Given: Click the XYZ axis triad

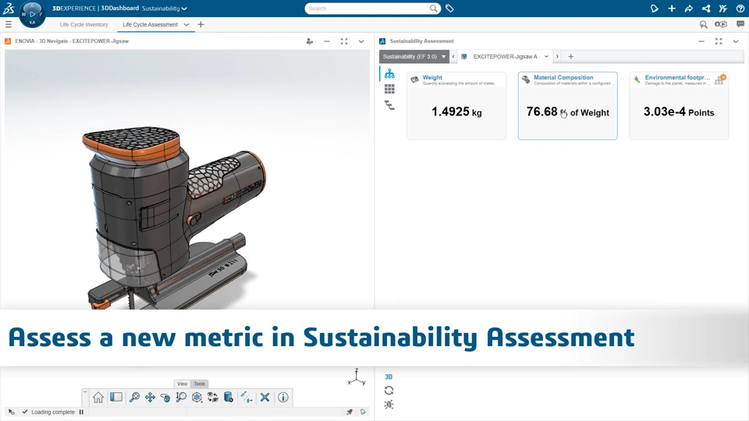Looking at the screenshot, I should (357, 377).
